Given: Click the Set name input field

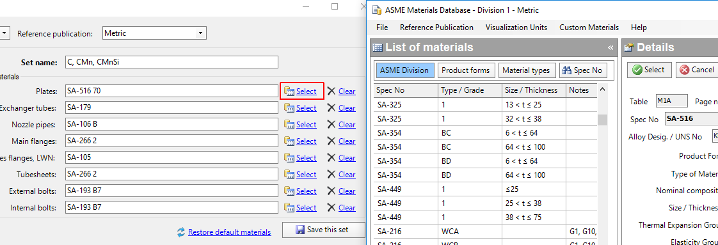Looking at the screenshot, I should pos(172,62).
